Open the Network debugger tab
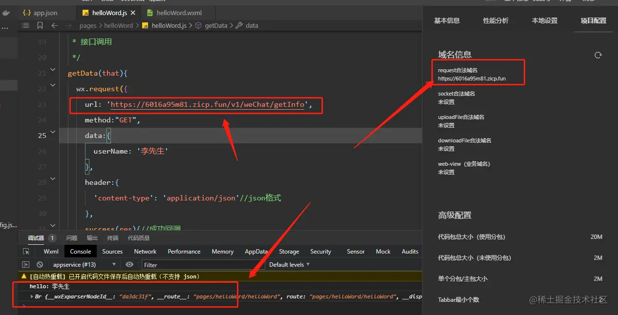 pos(145,252)
